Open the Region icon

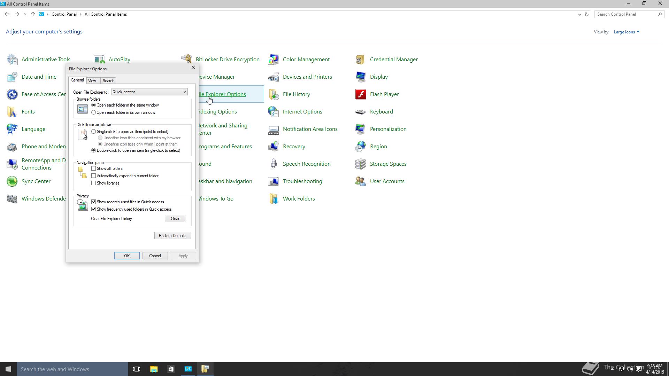pos(361,147)
